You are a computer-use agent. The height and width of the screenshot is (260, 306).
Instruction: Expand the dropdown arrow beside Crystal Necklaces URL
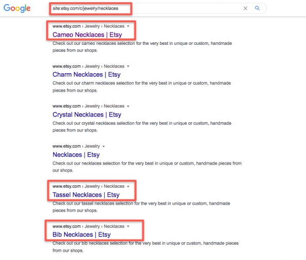[x=128, y=107]
